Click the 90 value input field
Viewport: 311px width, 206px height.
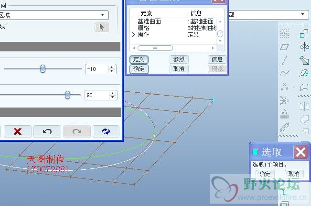[97, 95]
